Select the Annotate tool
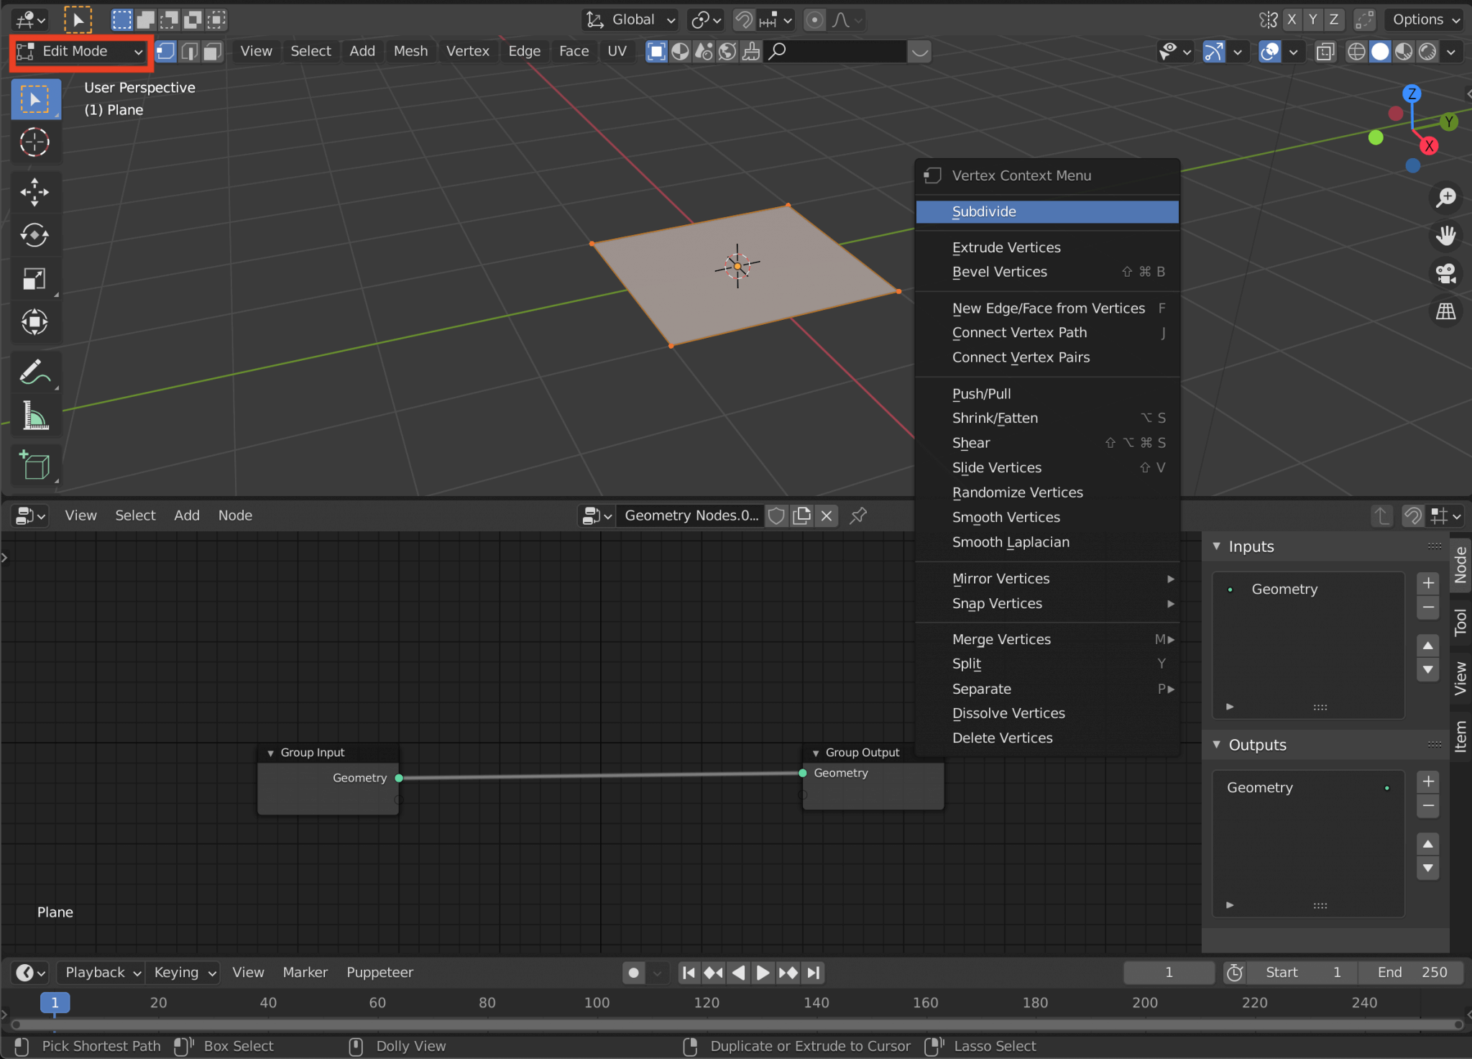Image resolution: width=1472 pixels, height=1059 pixels. [35, 372]
